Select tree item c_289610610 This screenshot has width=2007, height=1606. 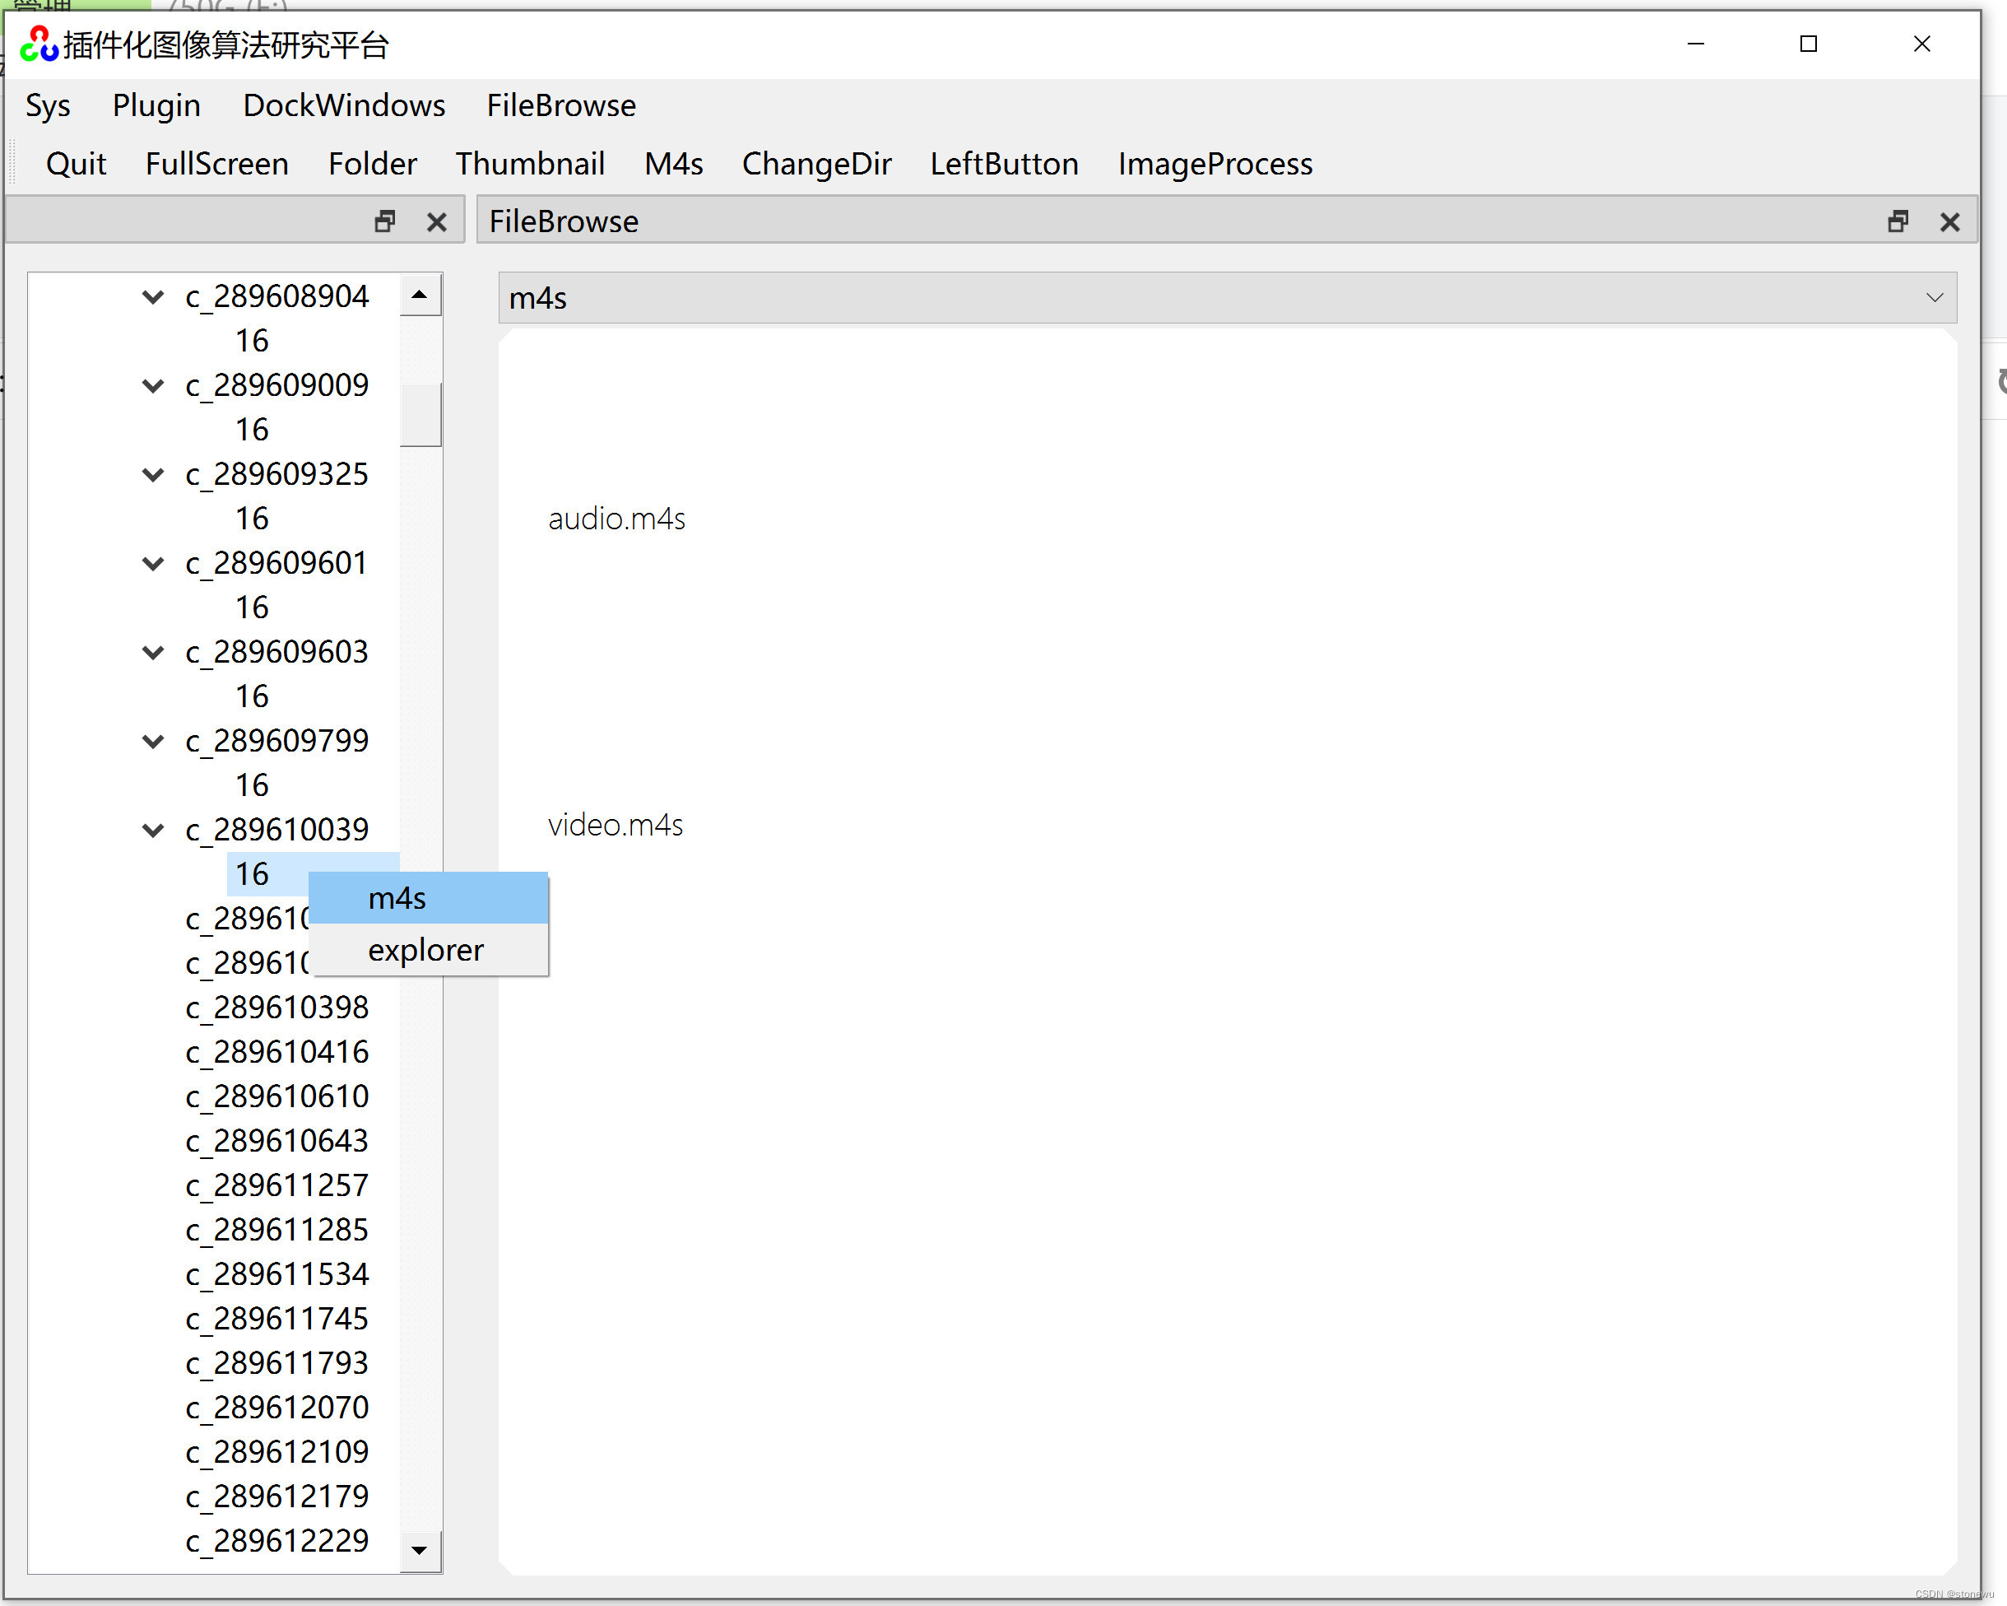coord(277,1096)
